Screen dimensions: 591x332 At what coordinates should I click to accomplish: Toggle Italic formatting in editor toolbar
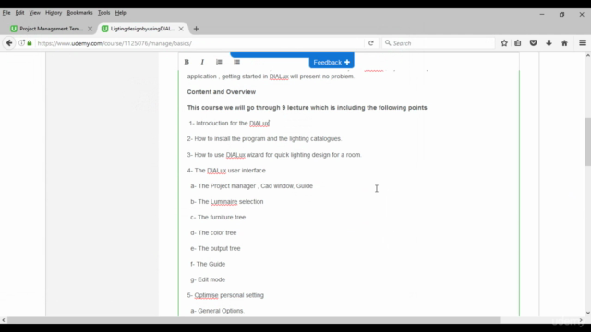[202, 62]
